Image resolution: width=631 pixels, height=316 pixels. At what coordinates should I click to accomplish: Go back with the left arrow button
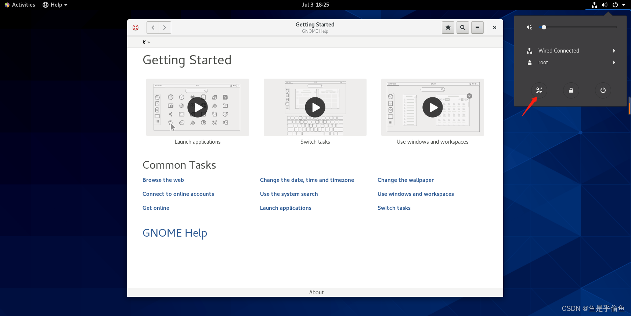pyautogui.click(x=153, y=28)
